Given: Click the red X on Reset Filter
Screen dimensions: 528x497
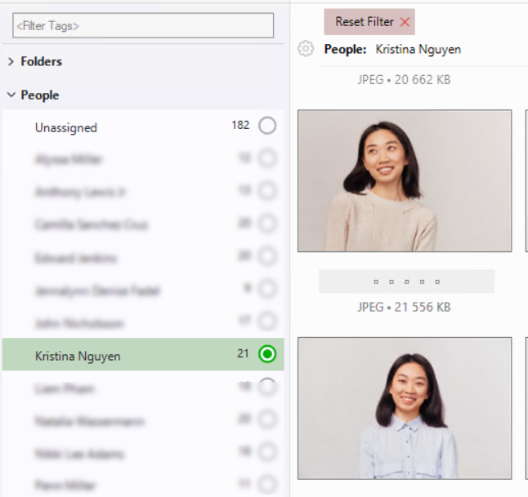Looking at the screenshot, I should (405, 22).
